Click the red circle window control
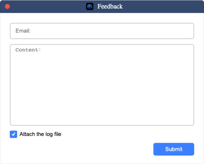The image size is (204, 164). coord(7,7)
